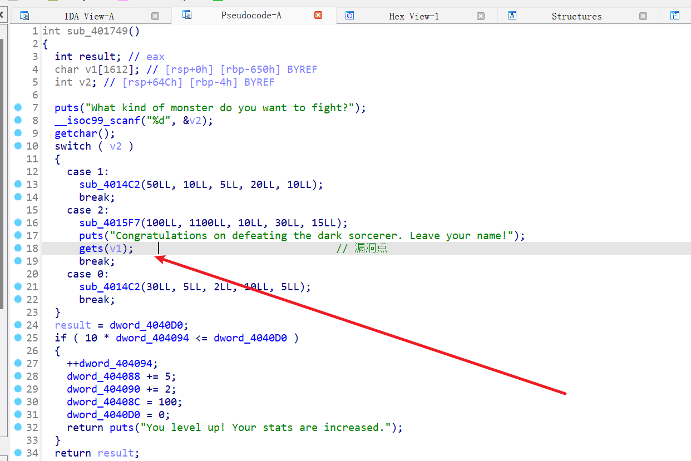Click 'case 2:' label
This screenshot has height=461, width=691.
(88, 210)
